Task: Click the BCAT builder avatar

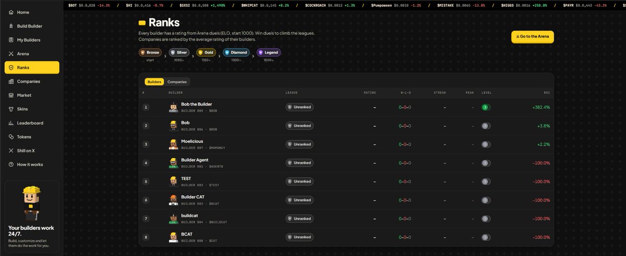Action: [174, 237]
